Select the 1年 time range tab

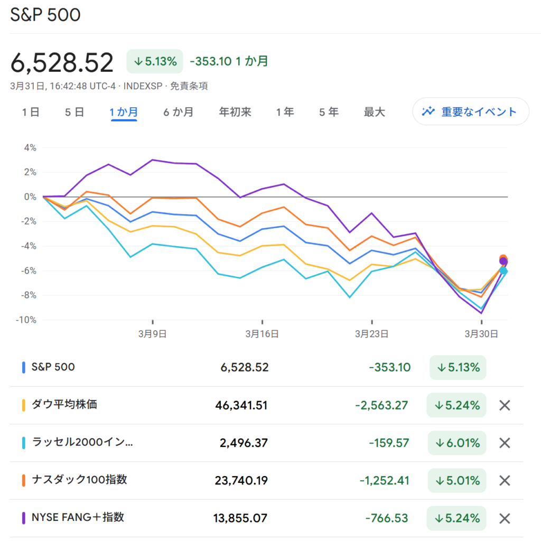point(285,112)
